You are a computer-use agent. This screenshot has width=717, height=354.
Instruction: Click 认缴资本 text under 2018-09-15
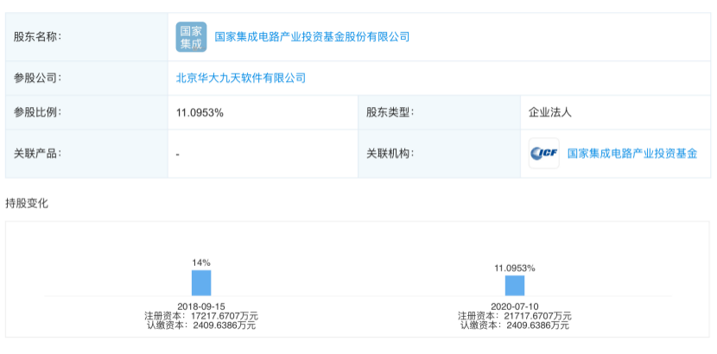[x=201, y=326]
